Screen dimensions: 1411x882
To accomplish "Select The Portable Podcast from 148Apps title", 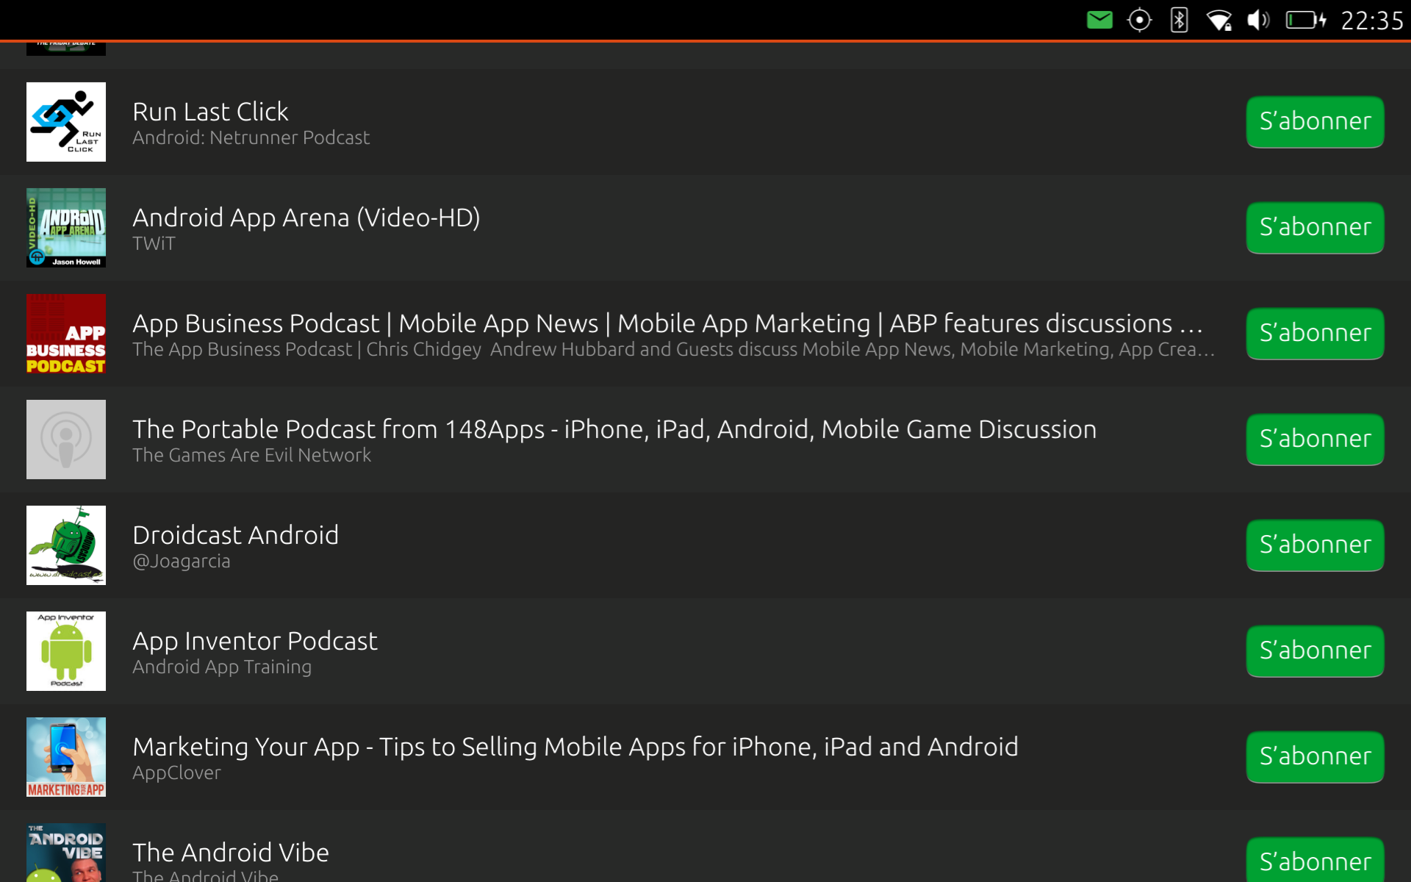I will [x=614, y=429].
